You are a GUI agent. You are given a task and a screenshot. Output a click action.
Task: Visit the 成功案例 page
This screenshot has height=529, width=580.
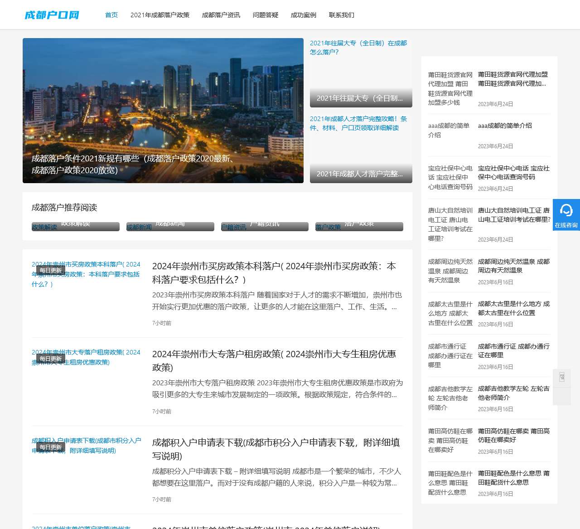303,15
